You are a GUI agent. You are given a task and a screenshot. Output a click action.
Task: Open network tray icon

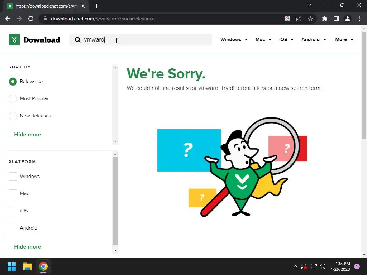(314, 266)
